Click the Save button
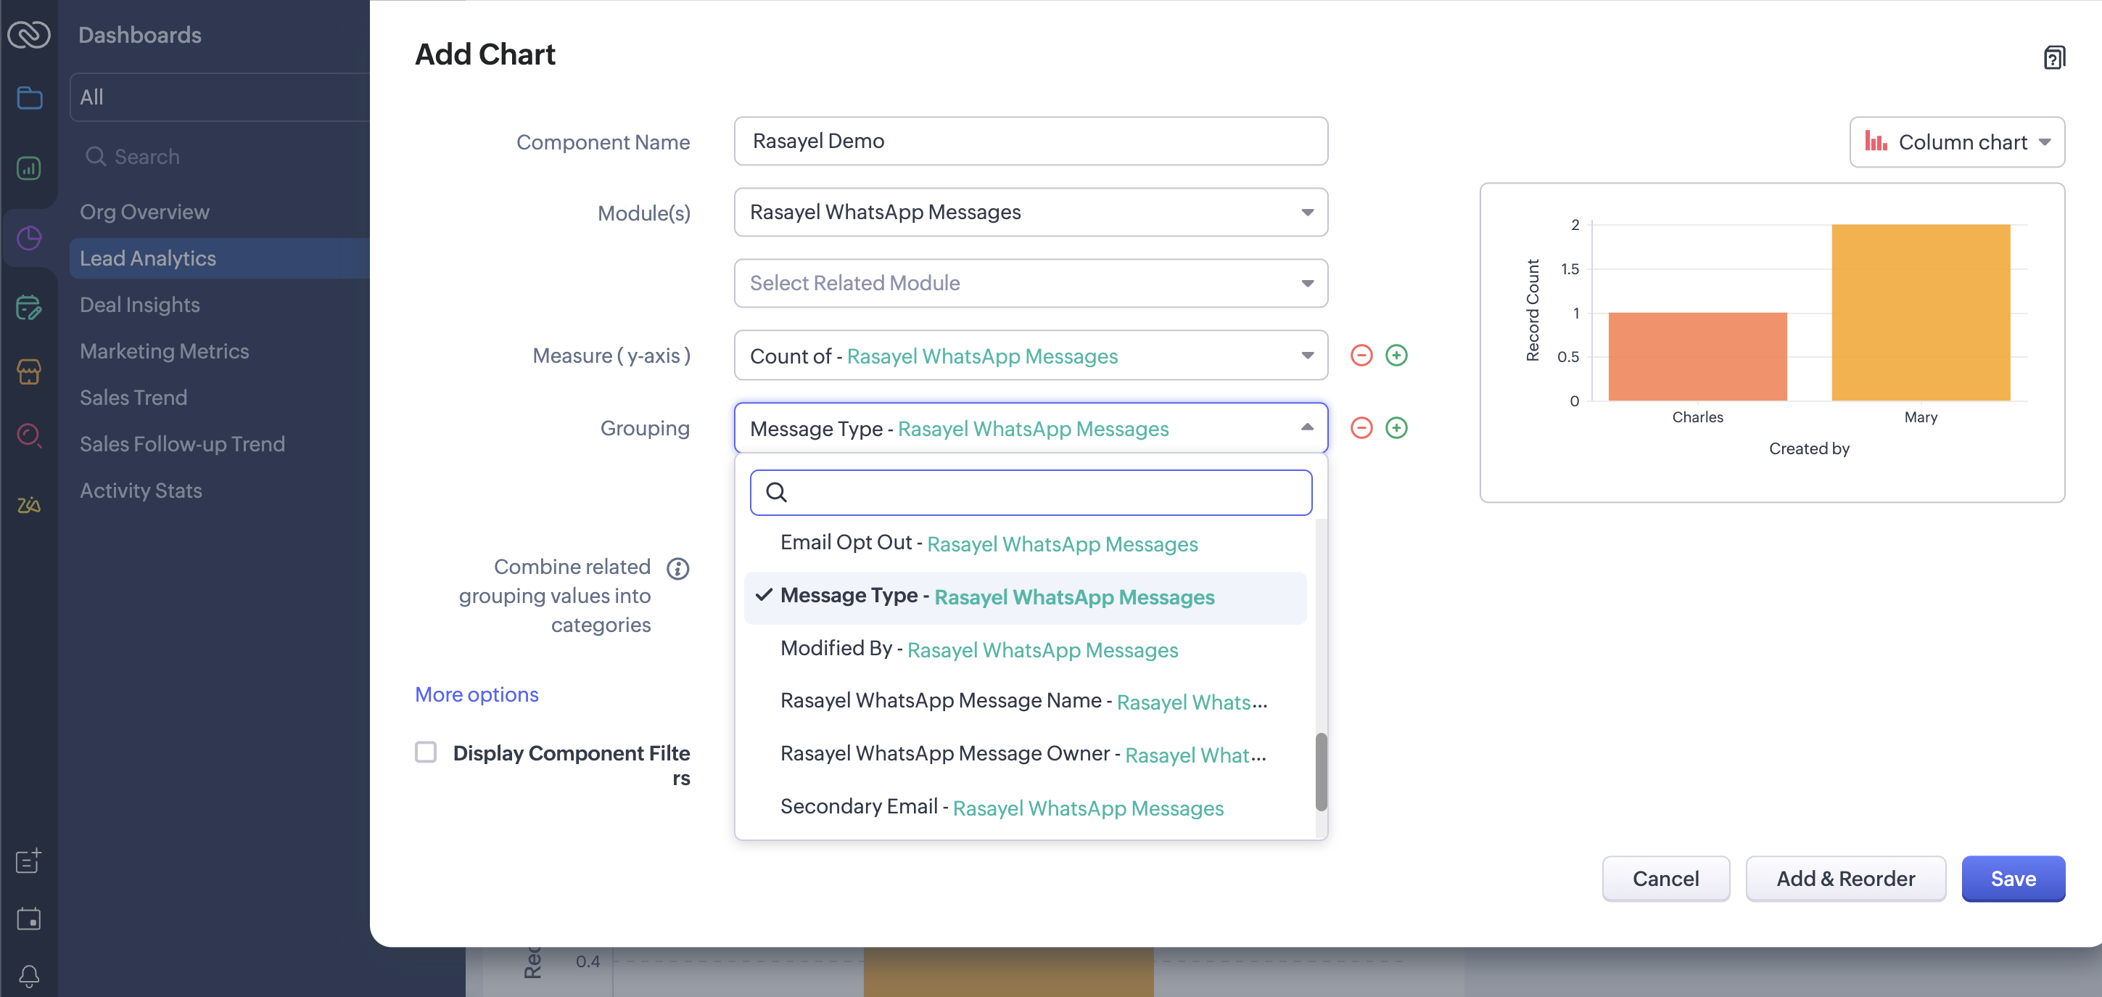Image resolution: width=2102 pixels, height=997 pixels. coord(2011,879)
